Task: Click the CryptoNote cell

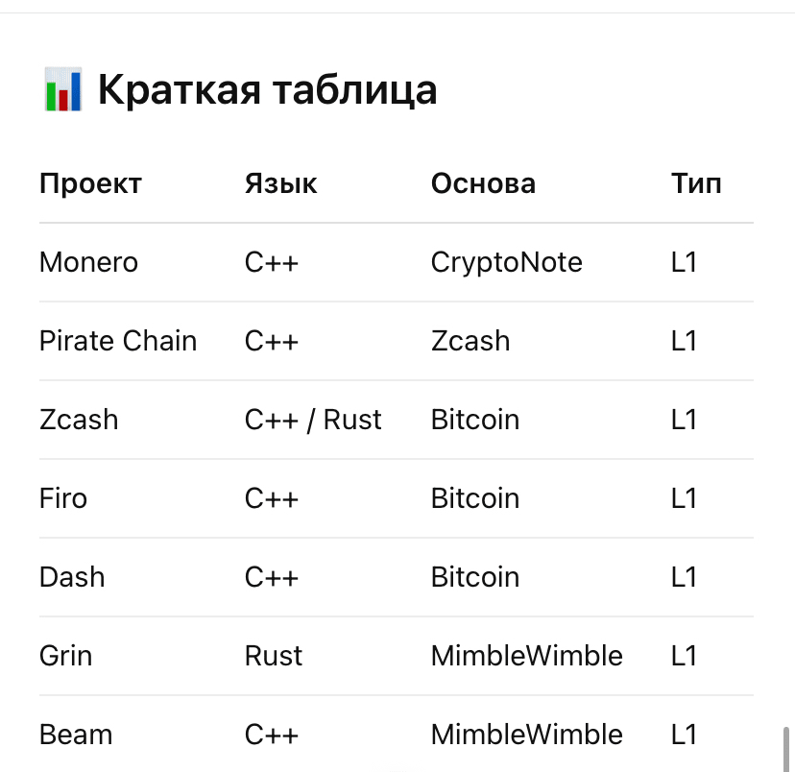Action: (x=506, y=262)
